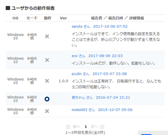Click the date 2017-08-09 22:03

(x=105, y=56)
